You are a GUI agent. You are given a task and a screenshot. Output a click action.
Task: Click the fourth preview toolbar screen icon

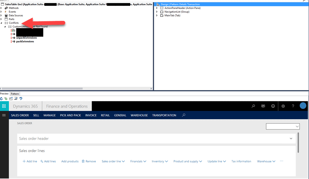click(x=16, y=99)
